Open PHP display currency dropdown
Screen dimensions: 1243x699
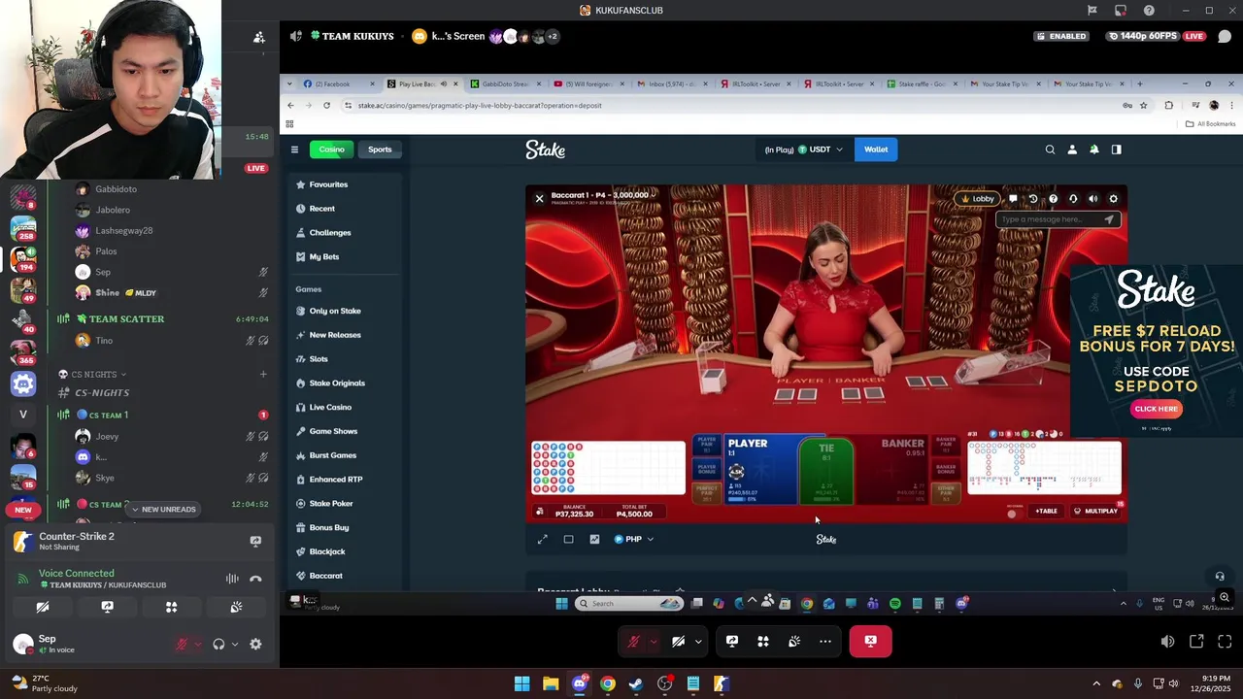[x=634, y=539]
